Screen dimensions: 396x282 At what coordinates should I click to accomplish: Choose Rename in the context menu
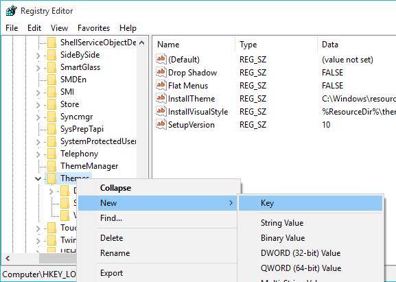(x=159, y=253)
